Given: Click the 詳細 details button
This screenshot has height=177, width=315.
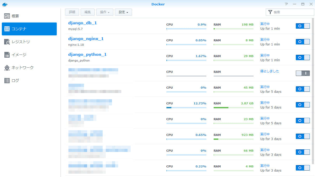Looking at the screenshot, I should pyautogui.click(x=72, y=12).
